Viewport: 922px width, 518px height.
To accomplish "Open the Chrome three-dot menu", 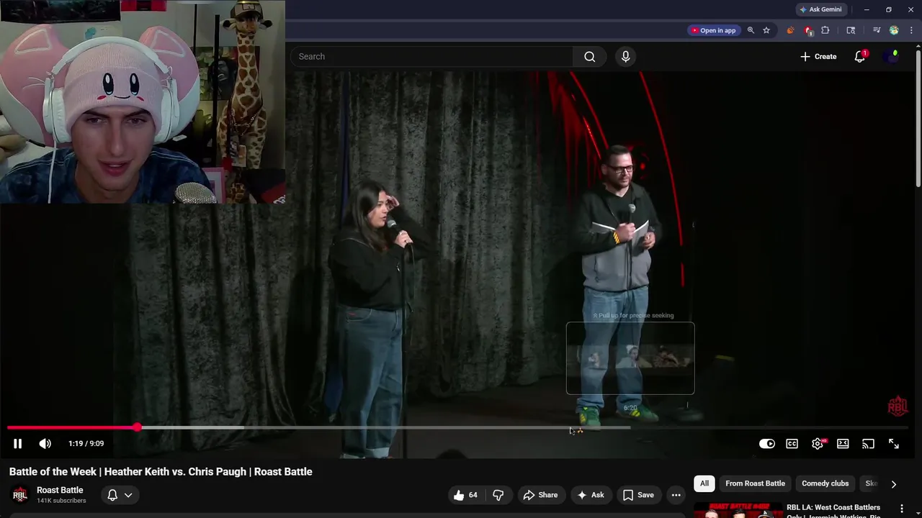I will coord(911,30).
